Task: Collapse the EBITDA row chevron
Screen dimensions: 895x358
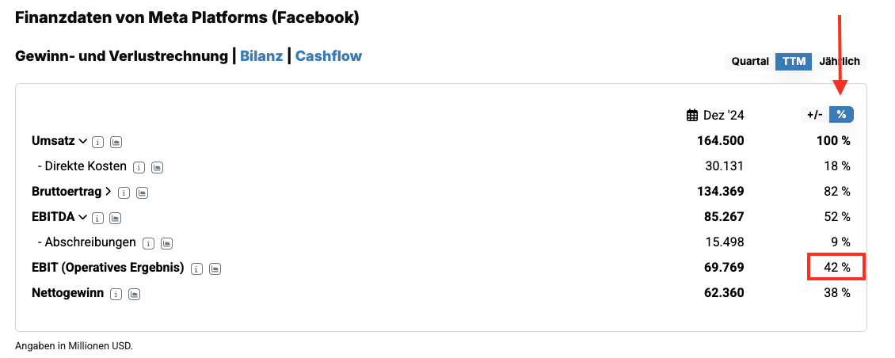Action: [82, 217]
